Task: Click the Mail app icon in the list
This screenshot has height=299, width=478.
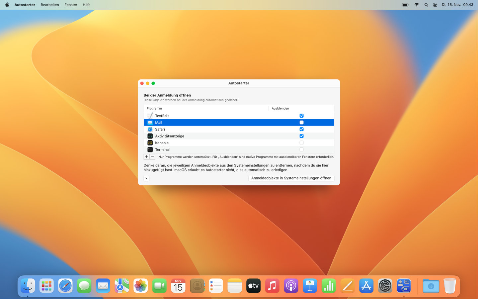Action: tap(150, 123)
